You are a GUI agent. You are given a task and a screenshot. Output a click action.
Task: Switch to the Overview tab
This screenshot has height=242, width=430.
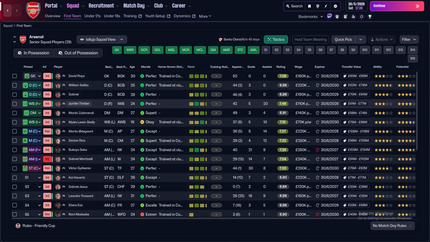click(x=53, y=16)
